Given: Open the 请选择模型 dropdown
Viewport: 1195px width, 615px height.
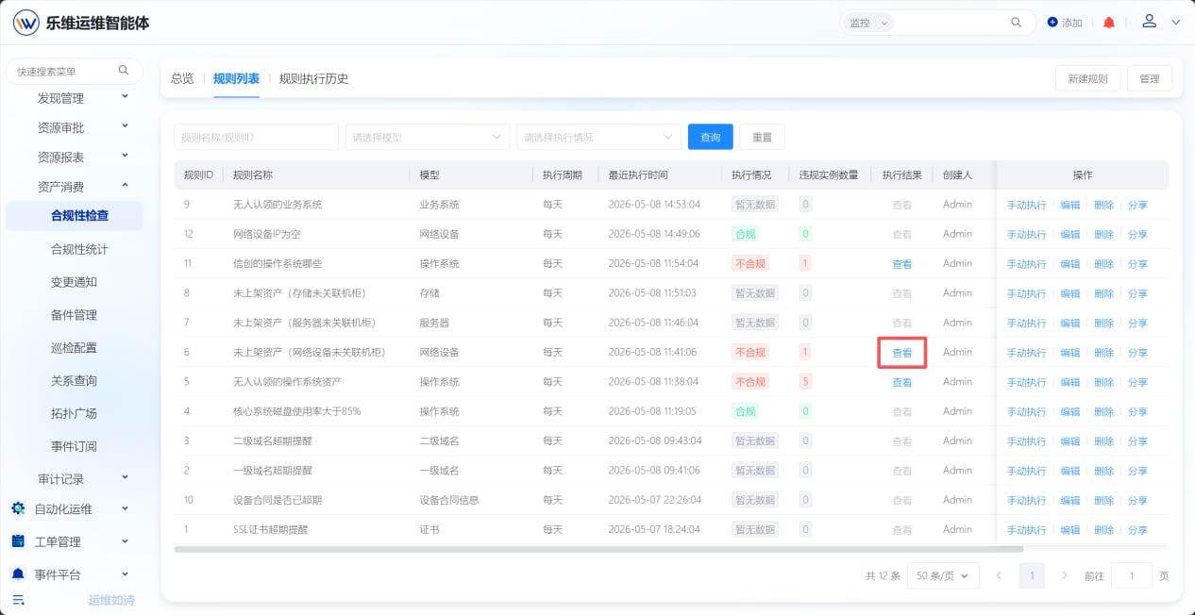Looking at the screenshot, I should pos(428,137).
